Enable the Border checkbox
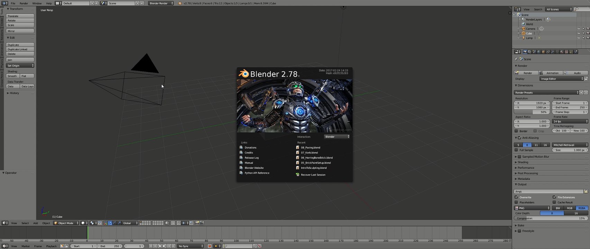This screenshot has width=590, height=249. tap(516, 131)
